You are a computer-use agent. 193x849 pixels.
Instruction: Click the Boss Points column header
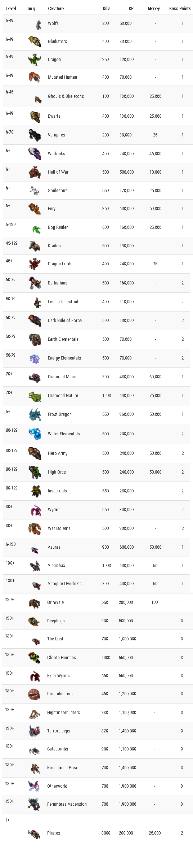180,8
